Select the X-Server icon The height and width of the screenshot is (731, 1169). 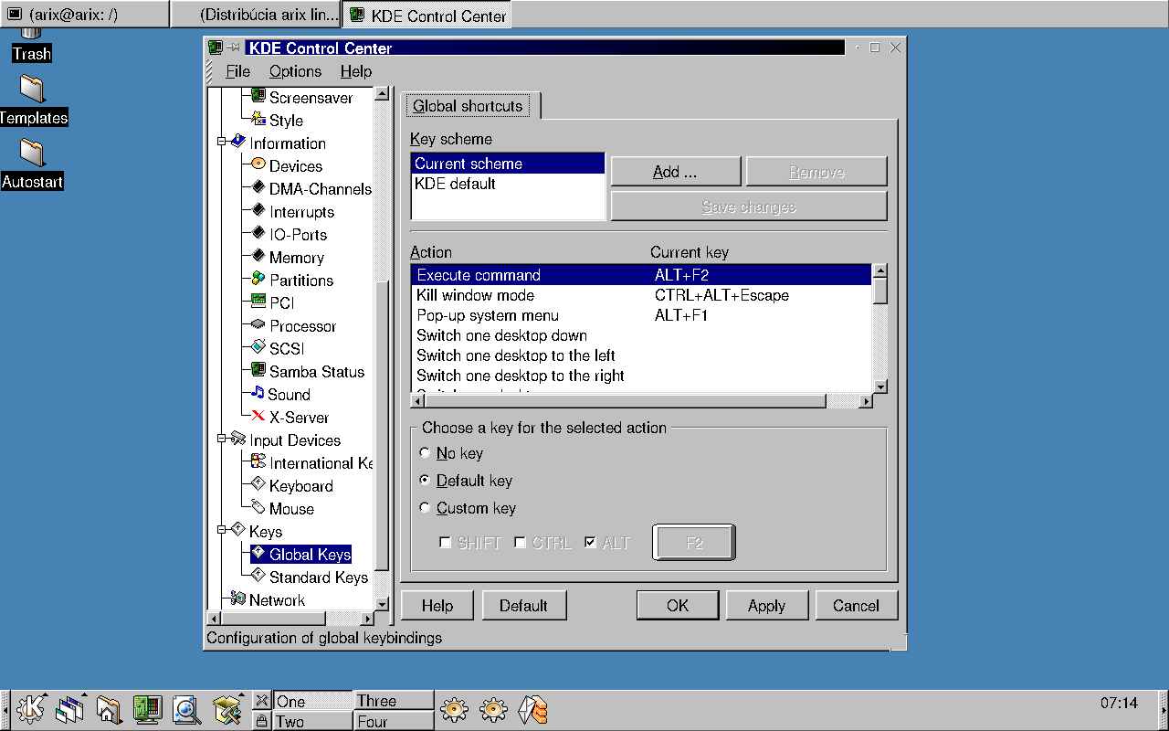258,417
